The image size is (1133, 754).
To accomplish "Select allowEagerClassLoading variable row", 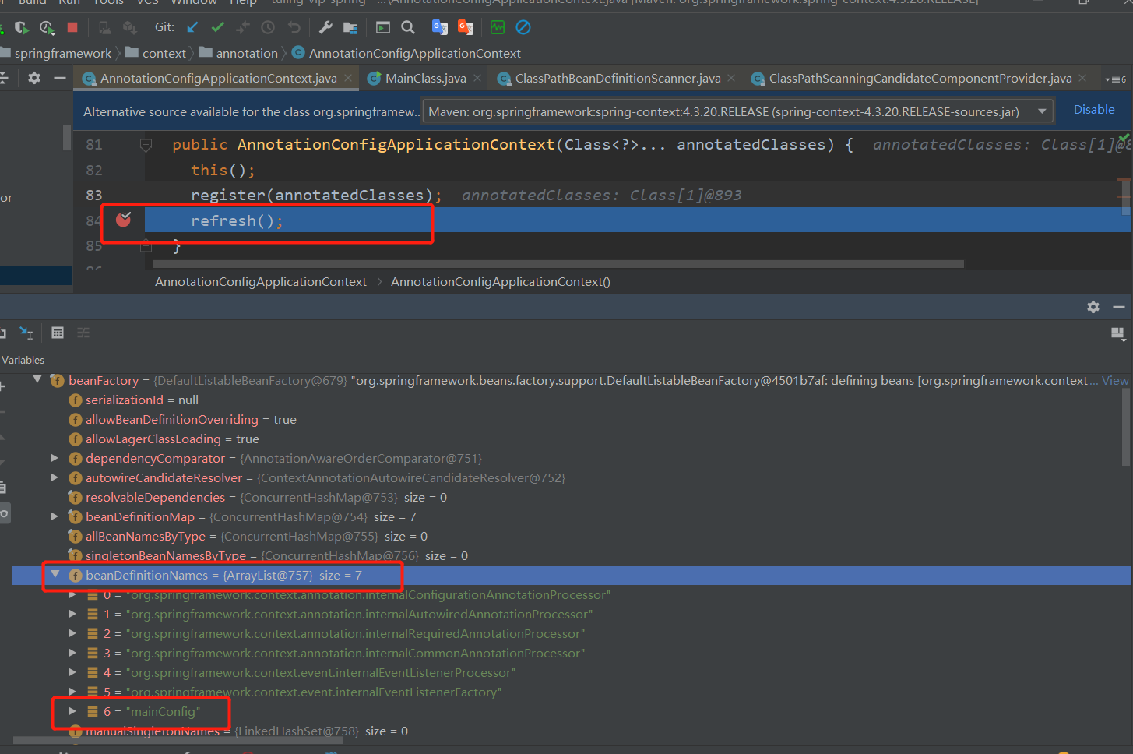I will pyautogui.click(x=572, y=439).
